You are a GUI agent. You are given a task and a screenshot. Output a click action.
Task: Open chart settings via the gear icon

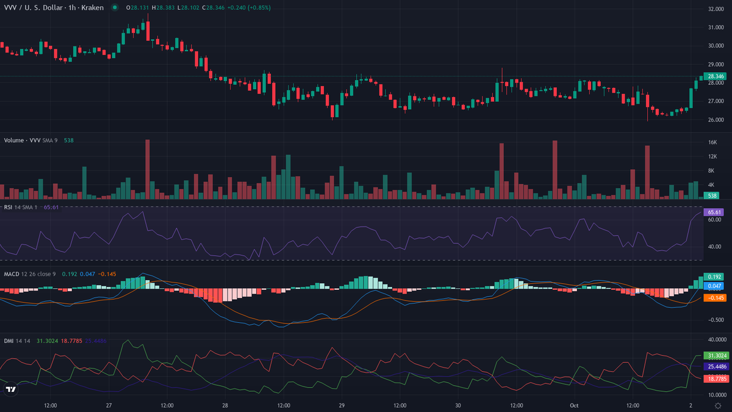717,405
